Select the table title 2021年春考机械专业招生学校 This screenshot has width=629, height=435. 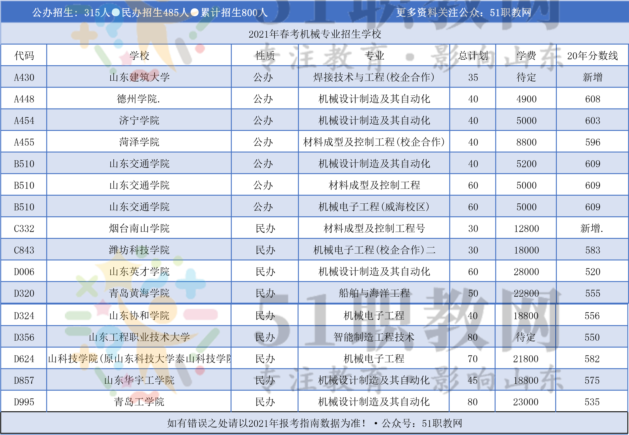pos(315,34)
